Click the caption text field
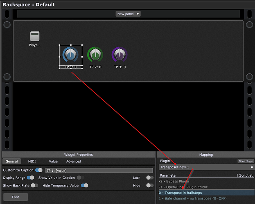Image resolution: width=255 pixels, height=204 pixels. pyautogui.click(x=98, y=170)
